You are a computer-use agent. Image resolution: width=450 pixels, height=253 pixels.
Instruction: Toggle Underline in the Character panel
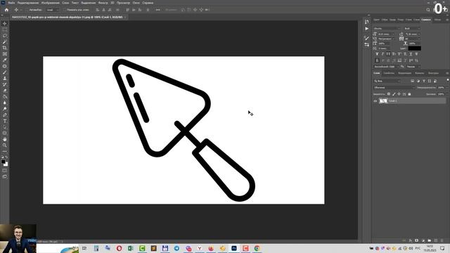(411, 54)
